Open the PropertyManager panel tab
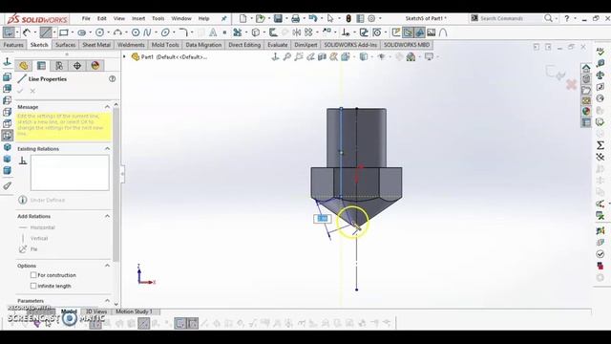The image size is (611, 344). (41, 66)
